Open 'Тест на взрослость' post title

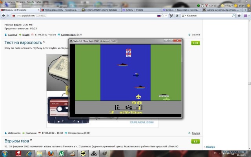pos(23,43)
